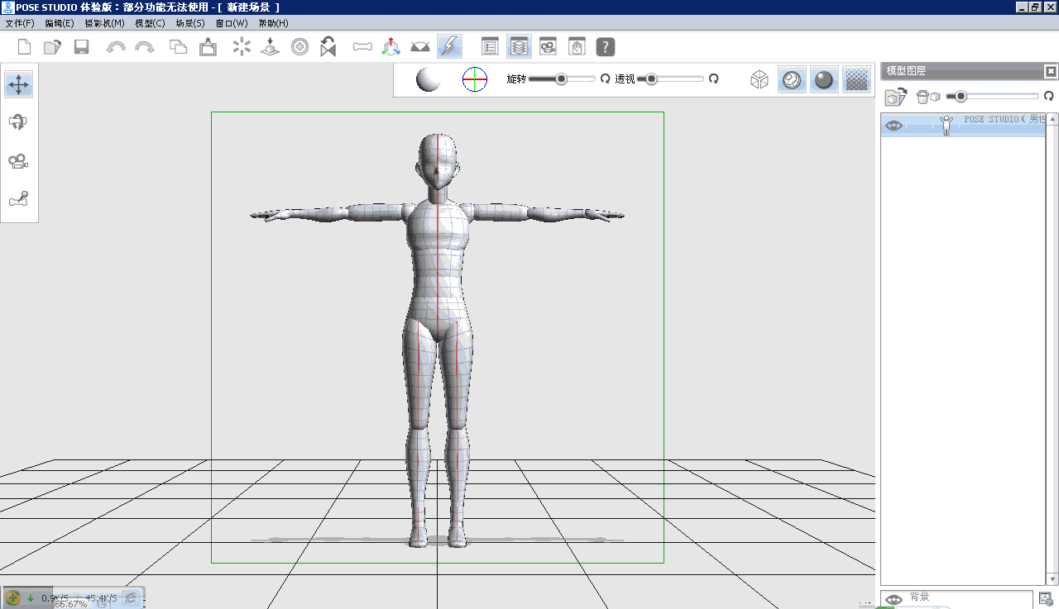1059x609 pixels.
Task: Toggle the model layers panel button
Action: click(x=519, y=46)
